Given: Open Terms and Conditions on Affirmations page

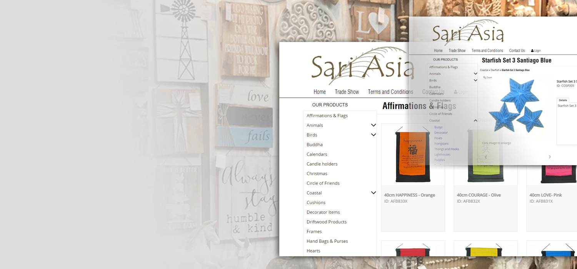Looking at the screenshot, I should tap(390, 92).
